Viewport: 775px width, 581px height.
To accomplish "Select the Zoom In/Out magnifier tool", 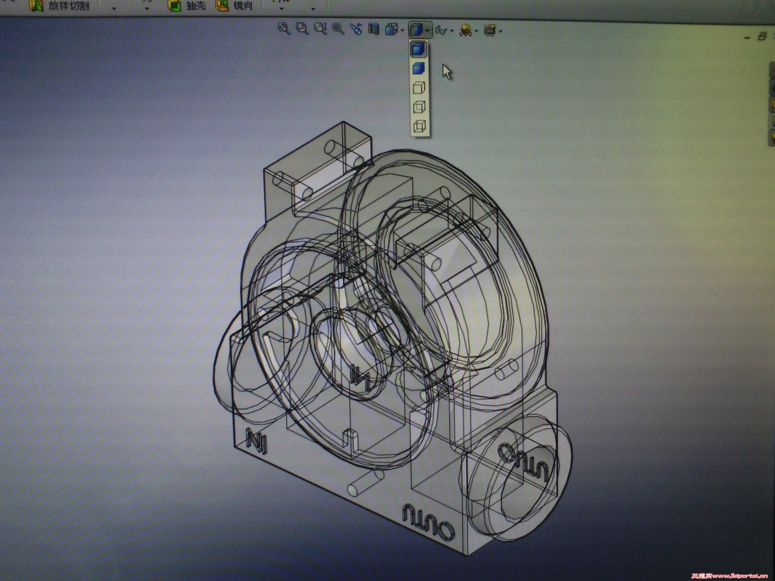I will point(320,29).
